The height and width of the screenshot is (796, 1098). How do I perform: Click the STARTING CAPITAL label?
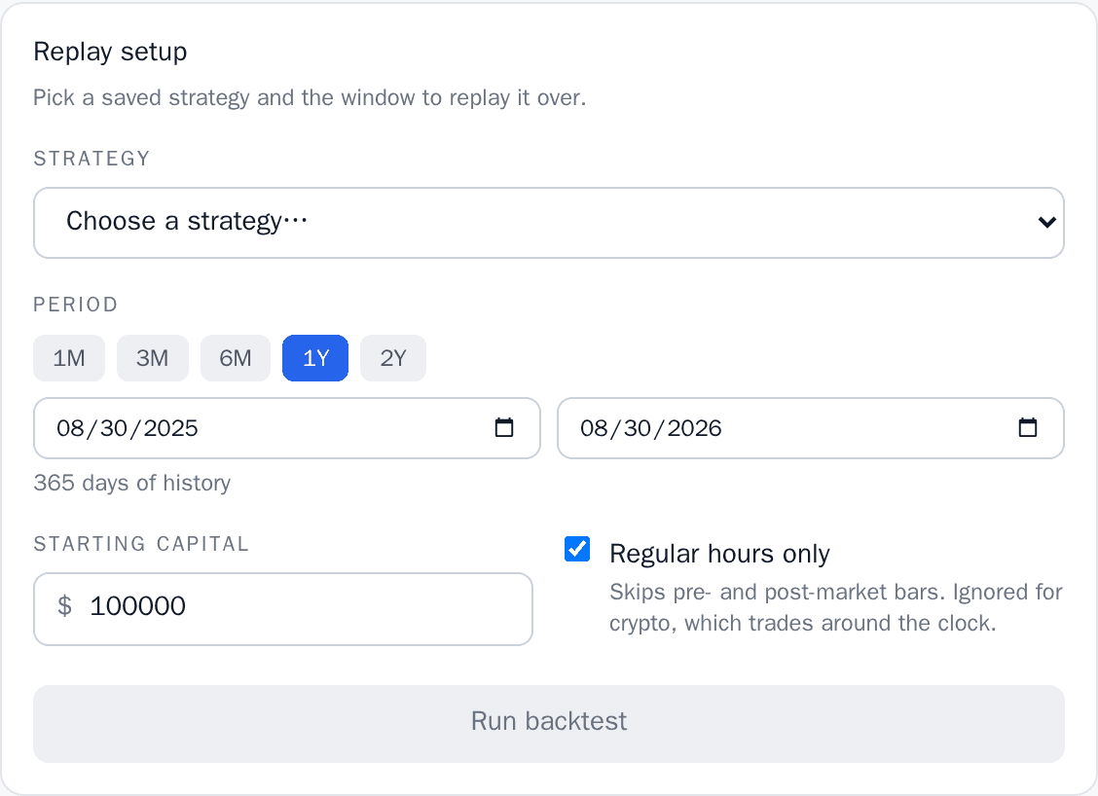pyautogui.click(x=141, y=544)
